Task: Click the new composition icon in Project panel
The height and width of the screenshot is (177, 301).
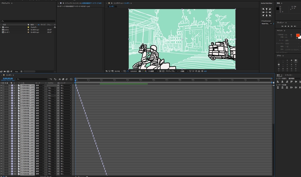Action: 8,71
